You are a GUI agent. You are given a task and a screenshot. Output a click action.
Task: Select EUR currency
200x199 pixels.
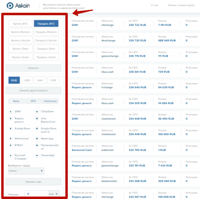point(53,80)
